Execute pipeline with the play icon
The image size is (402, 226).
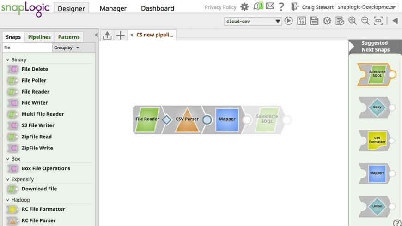pos(288,21)
